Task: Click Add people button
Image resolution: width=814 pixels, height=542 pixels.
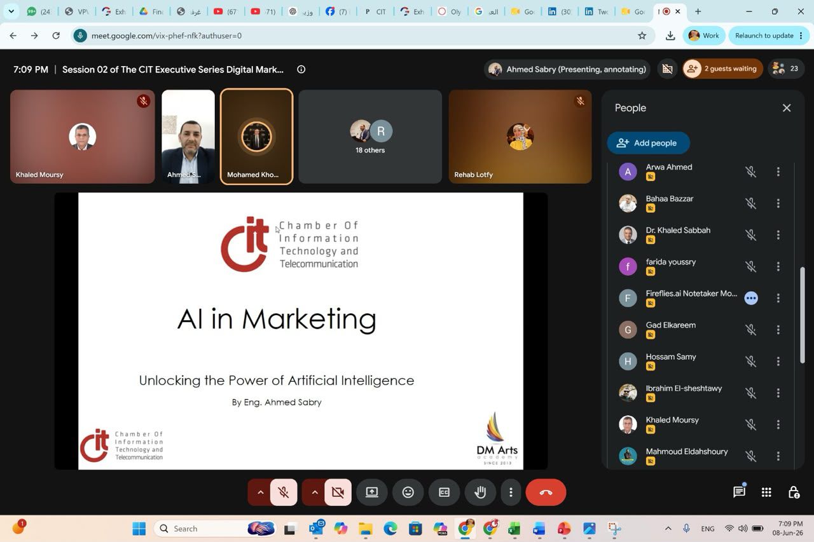Action: tap(648, 143)
